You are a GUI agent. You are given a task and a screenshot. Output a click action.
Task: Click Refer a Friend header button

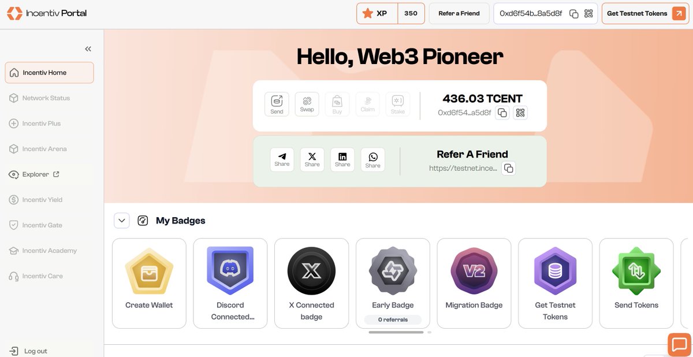click(459, 13)
